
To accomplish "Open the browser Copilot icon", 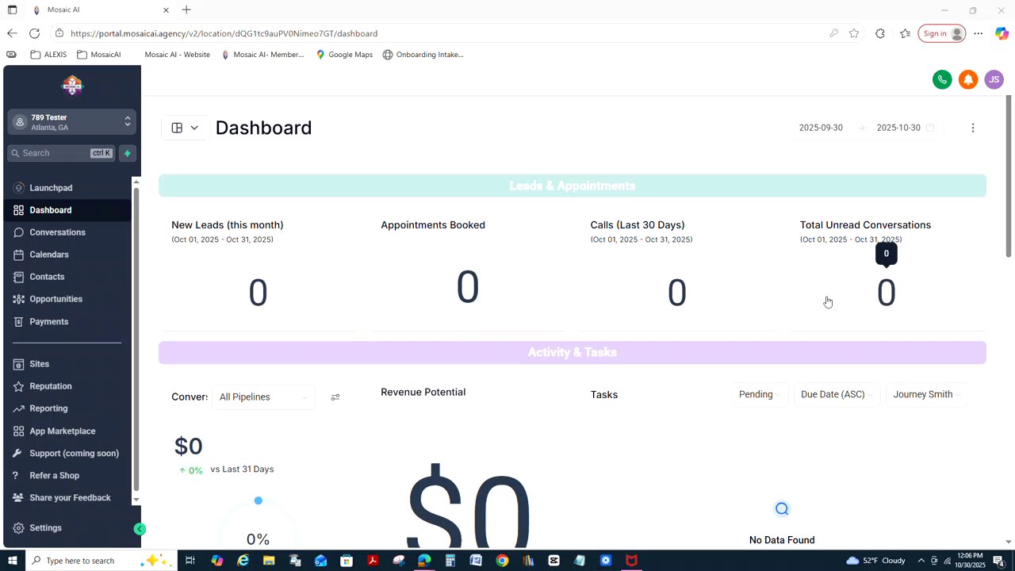I will (1002, 33).
